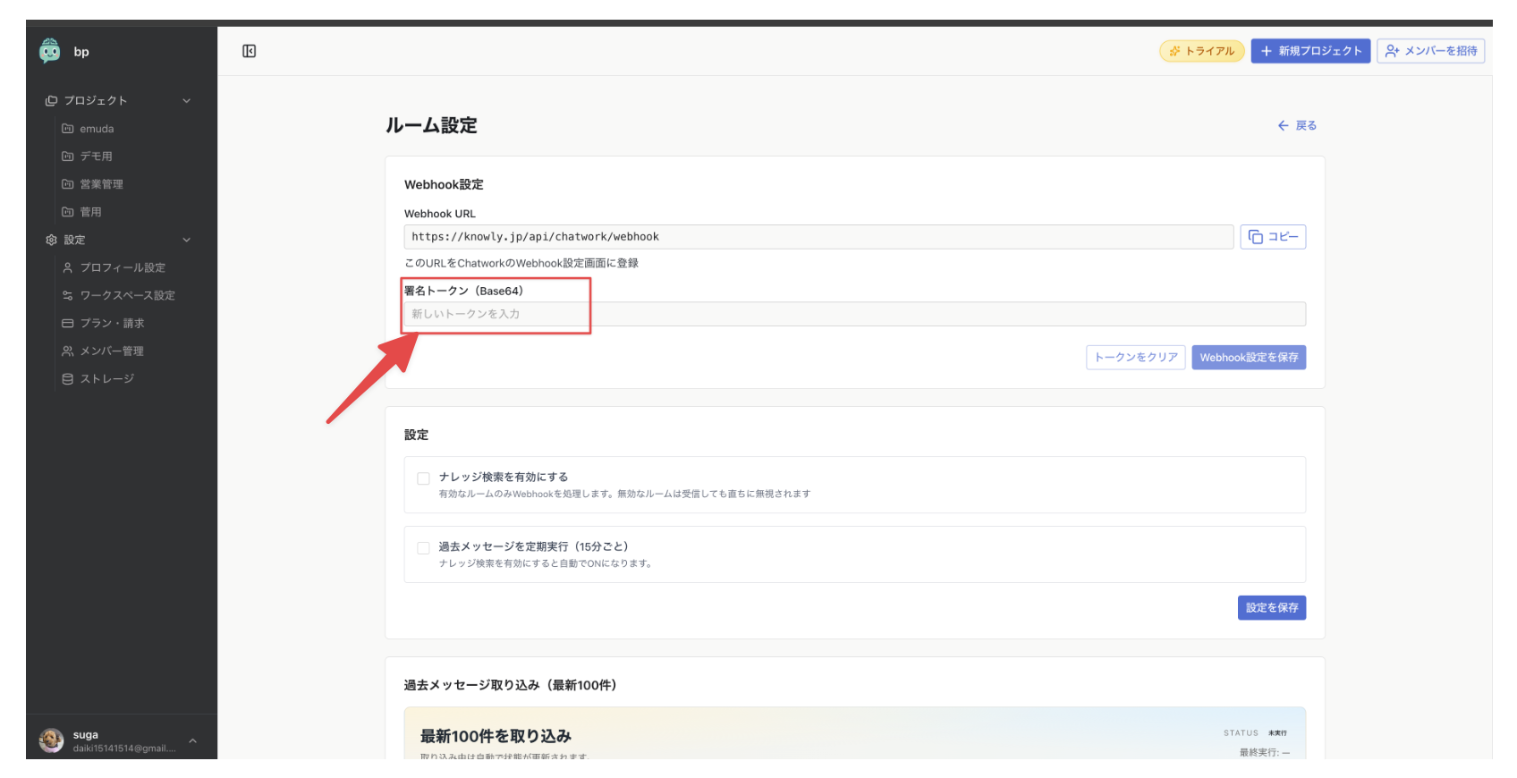Click the STATUS label in the import card
Viewport: 1517px width, 778px height.
click(x=1241, y=733)
